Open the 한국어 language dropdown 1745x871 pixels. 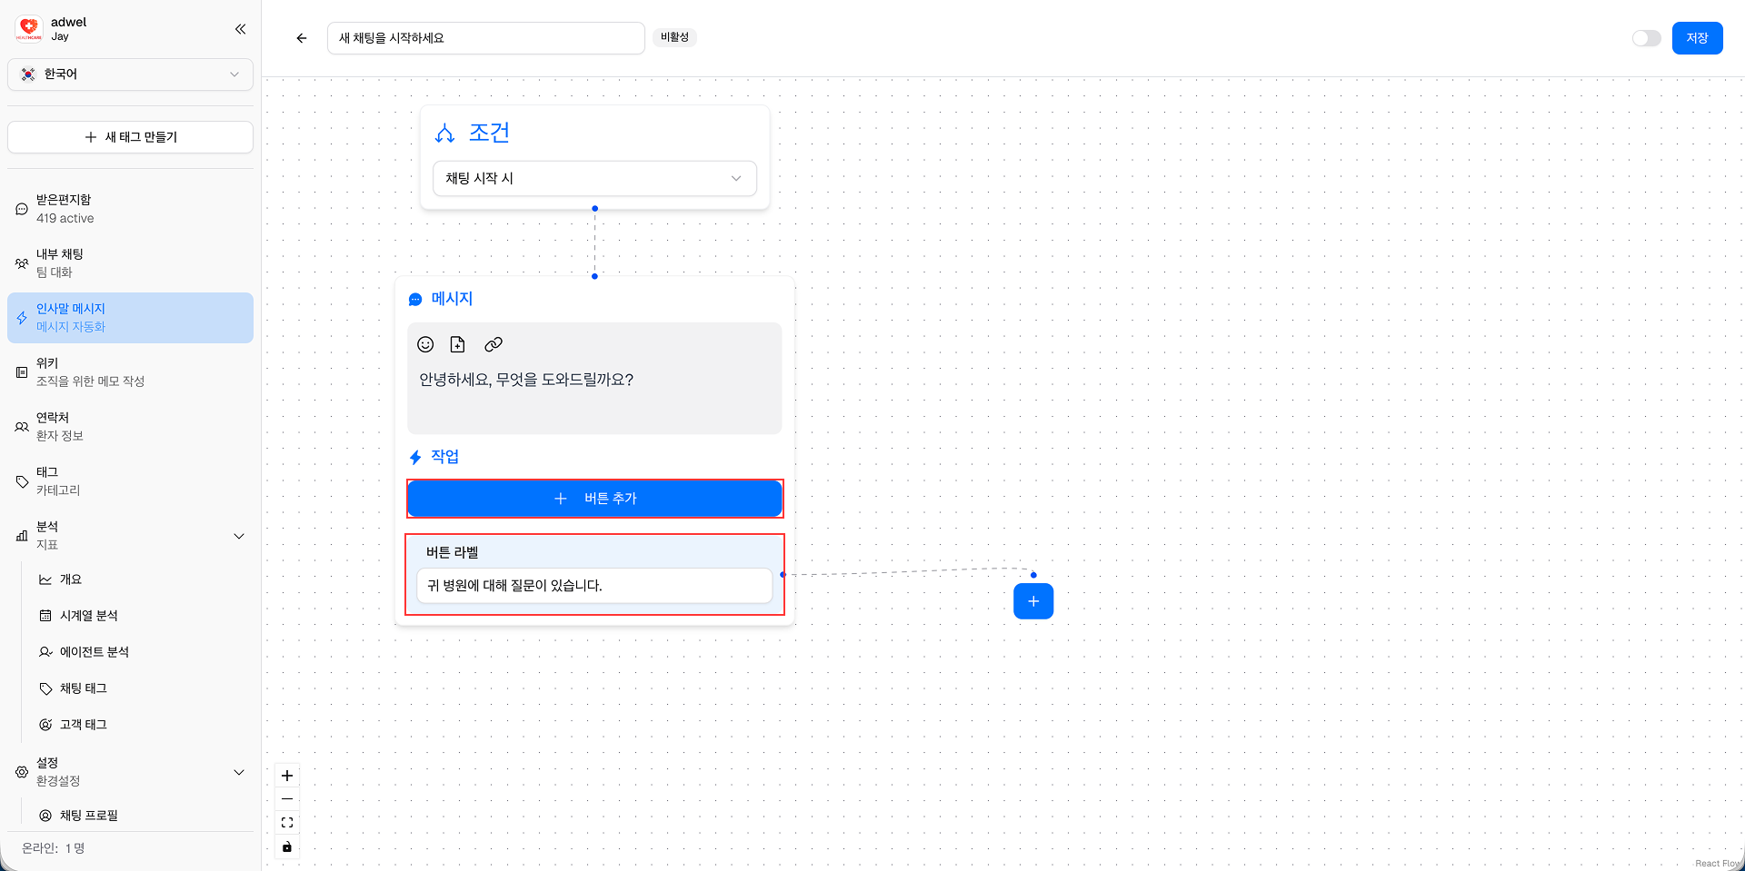click(x=130, y=74)
